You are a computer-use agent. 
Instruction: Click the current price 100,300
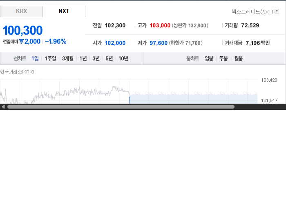22,30
